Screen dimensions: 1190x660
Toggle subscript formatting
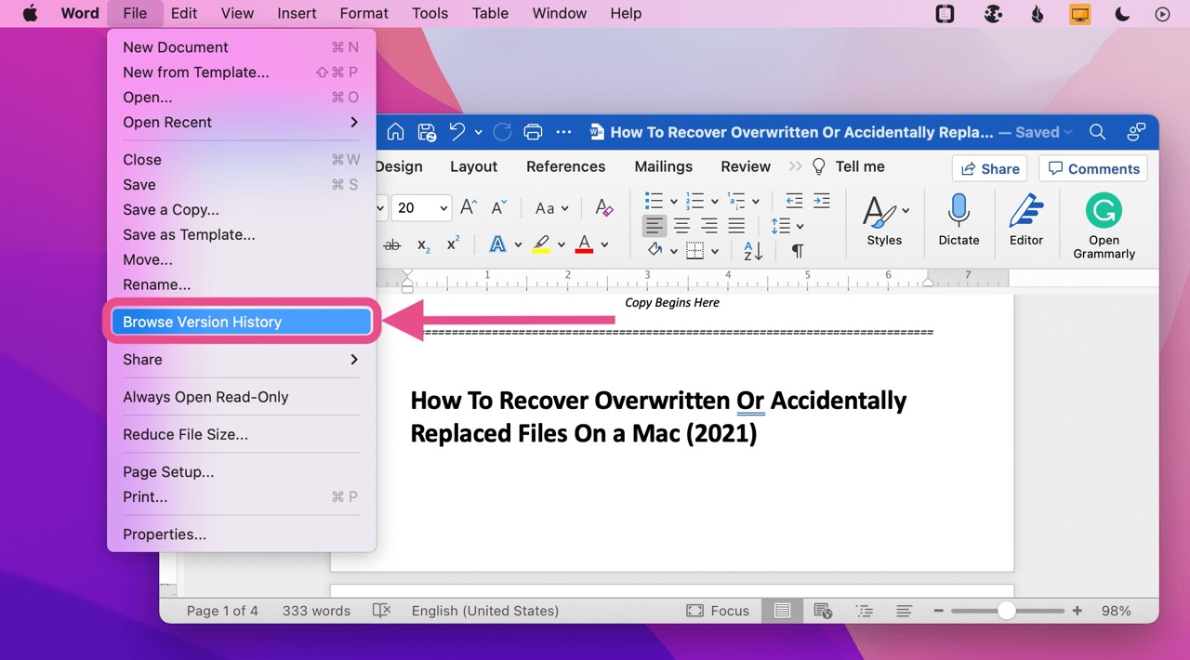point(424,245)
